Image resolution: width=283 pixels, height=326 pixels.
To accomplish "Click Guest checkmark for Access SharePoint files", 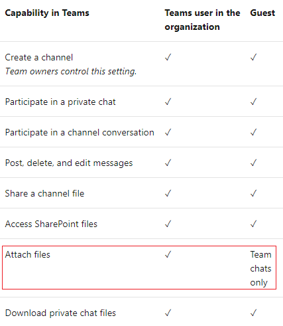I will [253, 224].
